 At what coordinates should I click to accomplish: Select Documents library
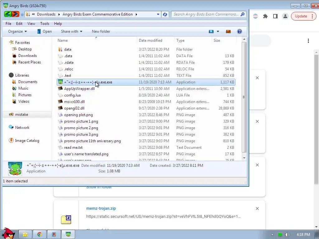[25, 82]
